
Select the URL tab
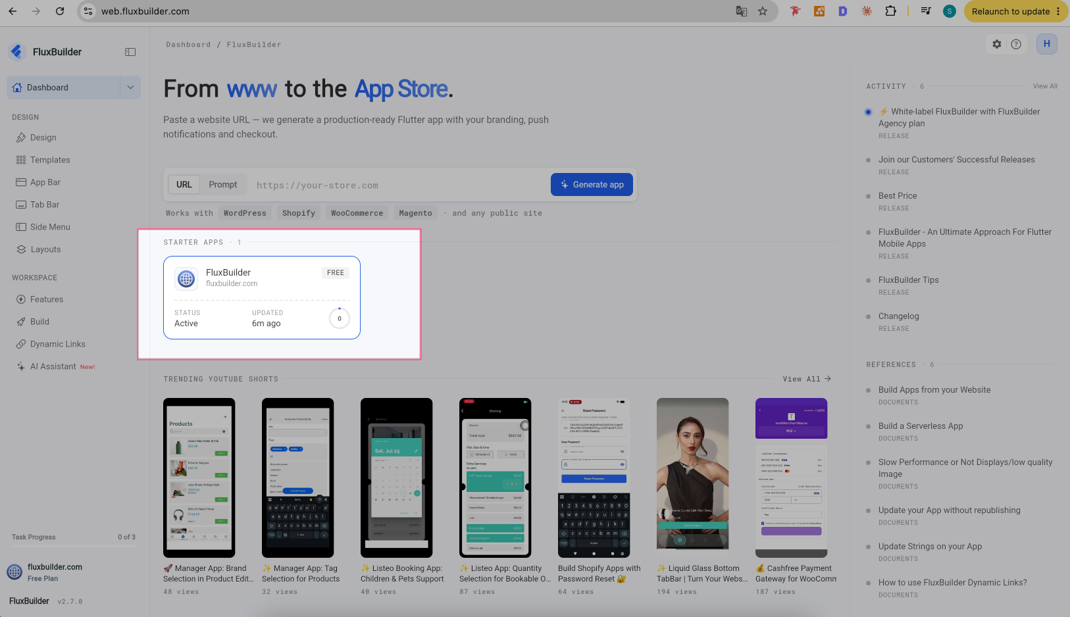[x=184, y=185]
